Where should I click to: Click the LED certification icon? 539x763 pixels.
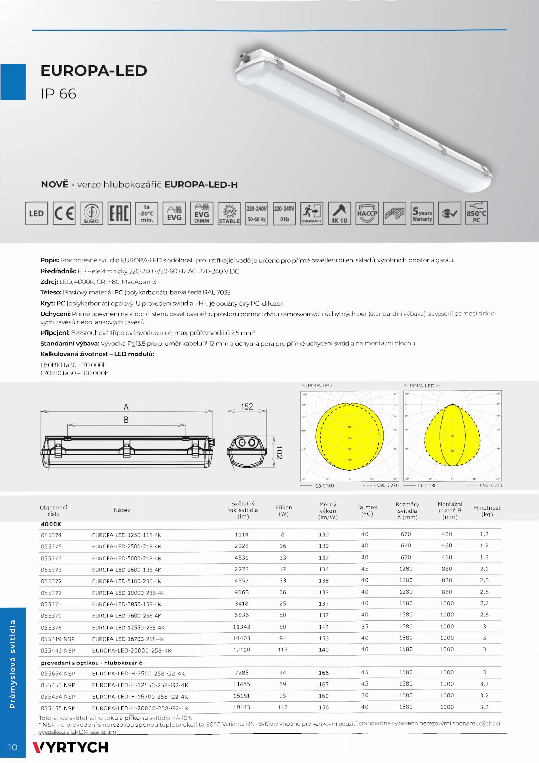pyautogui.click(x=36, y=213)
